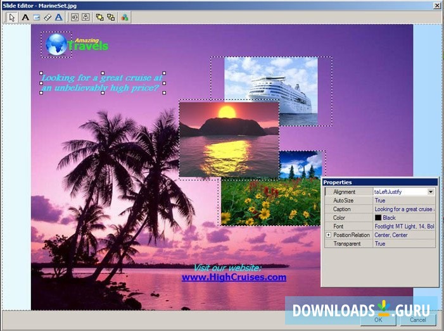Click the flower field picture
The width and height of the screenshot is (444, 331).
point(270,203)
